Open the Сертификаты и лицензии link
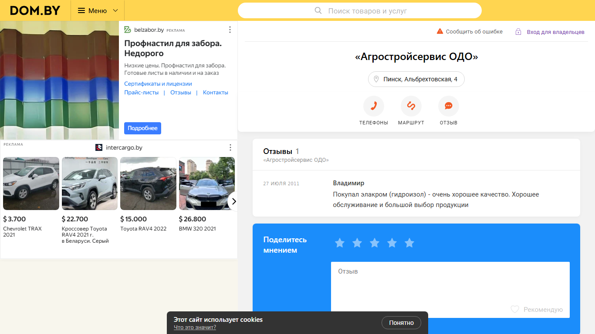The image size is (595, 334). tap(158, 83)
